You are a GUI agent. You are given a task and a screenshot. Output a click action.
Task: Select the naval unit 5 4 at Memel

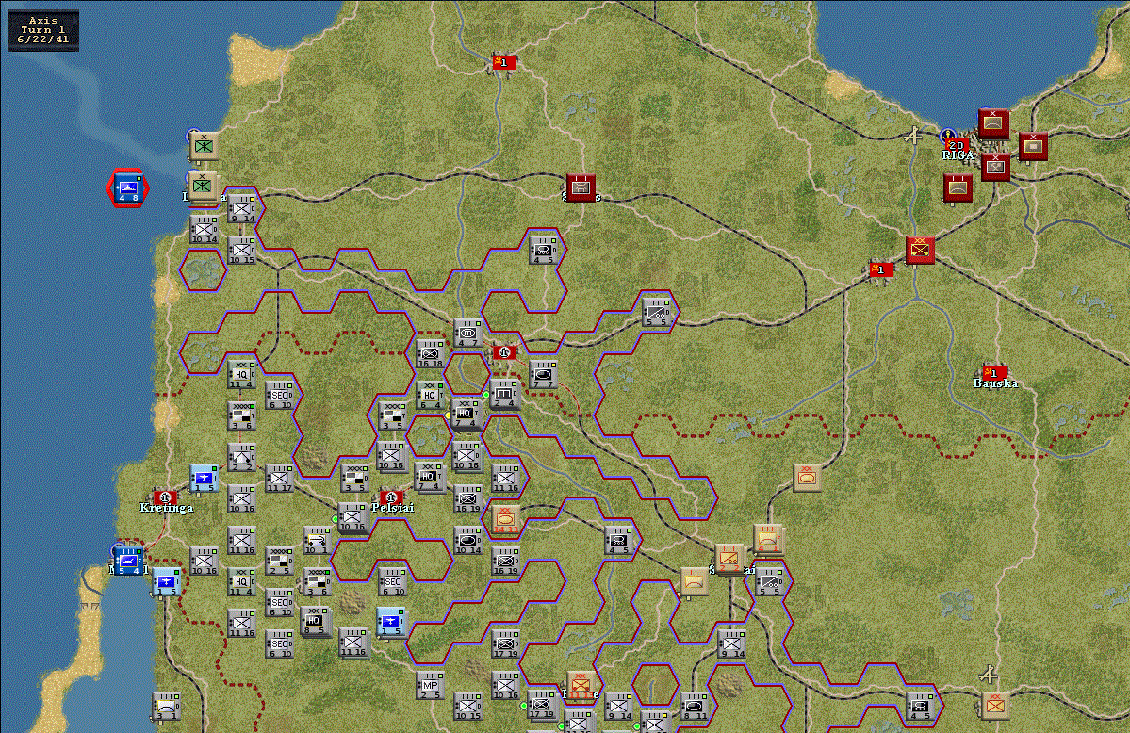coord(128,562)
